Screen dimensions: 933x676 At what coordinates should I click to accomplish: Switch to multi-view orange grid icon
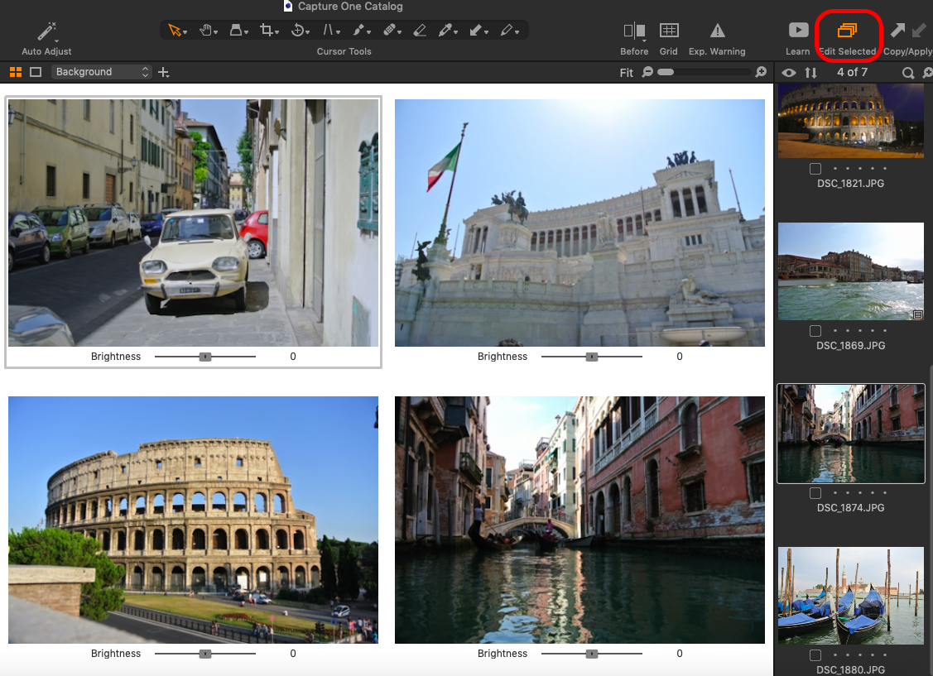(16, 72)
